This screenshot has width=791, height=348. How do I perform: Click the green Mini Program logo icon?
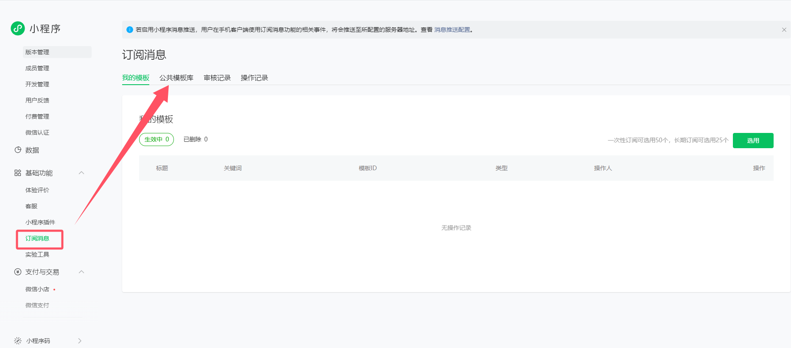(18, 28)
